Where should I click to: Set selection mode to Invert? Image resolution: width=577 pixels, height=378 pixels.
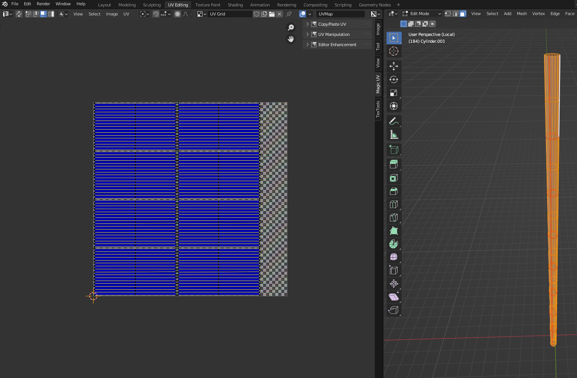tap(425, 24)
